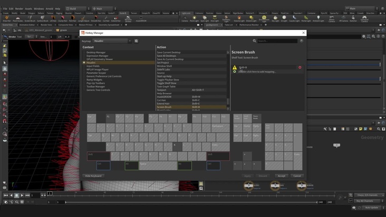Open the left Main radial menu dropdown
The image size is (386, 217).
click(104, 8)
